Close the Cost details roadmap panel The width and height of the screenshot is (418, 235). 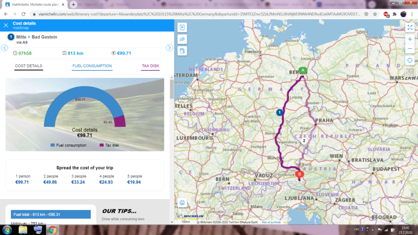coord(6,25)
